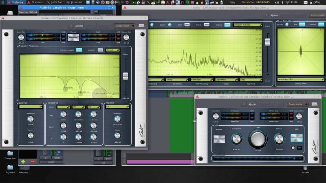Screen dimensions: 326x183
Task: Click the Equalizer Output Gain knob
Action: (x=126, y=37)
